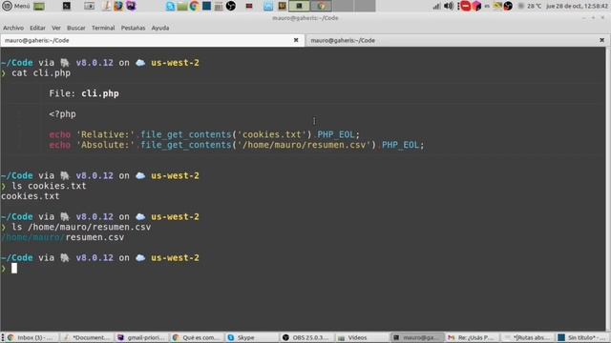Switch to second mauro@gaheris:~/Code tab
Viewport: 611px width, 343px height.
tap(458, 40)
